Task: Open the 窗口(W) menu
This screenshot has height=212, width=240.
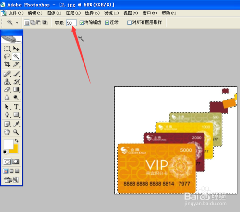Action: (150, 13)
